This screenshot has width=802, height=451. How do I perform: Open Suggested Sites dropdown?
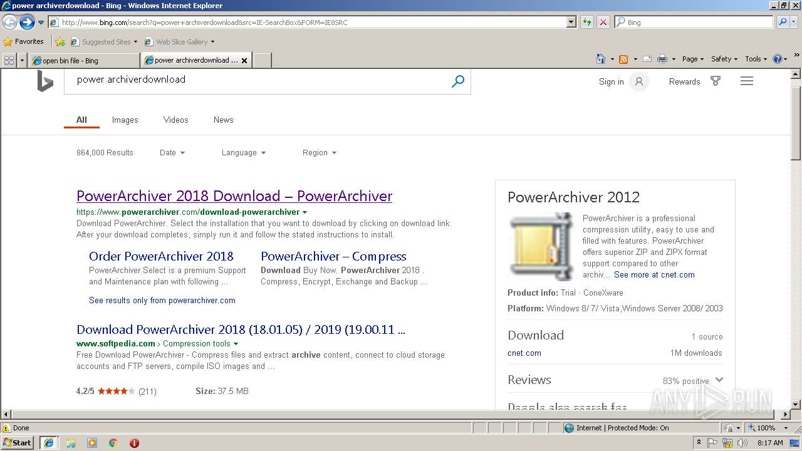tap(103, 42)
